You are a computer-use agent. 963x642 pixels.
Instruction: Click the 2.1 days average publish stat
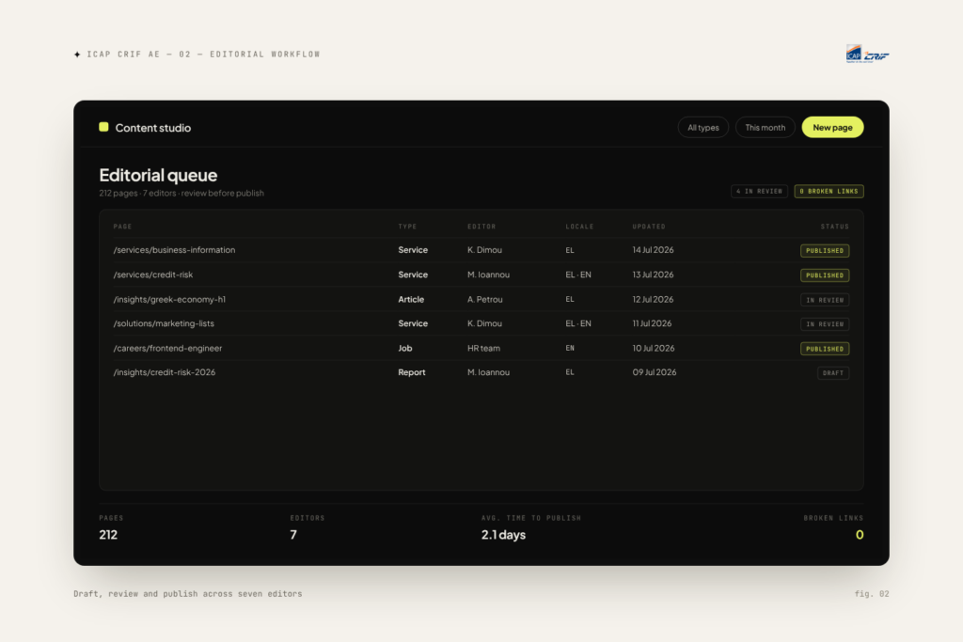[x=531, y=527]
